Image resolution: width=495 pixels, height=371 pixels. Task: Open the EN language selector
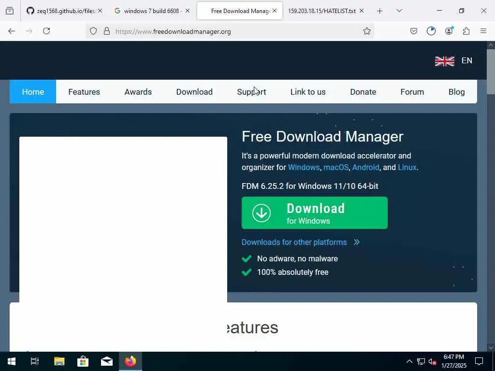click(466, 60)
